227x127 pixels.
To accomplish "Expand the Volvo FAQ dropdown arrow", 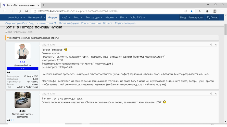I will 144,18.
